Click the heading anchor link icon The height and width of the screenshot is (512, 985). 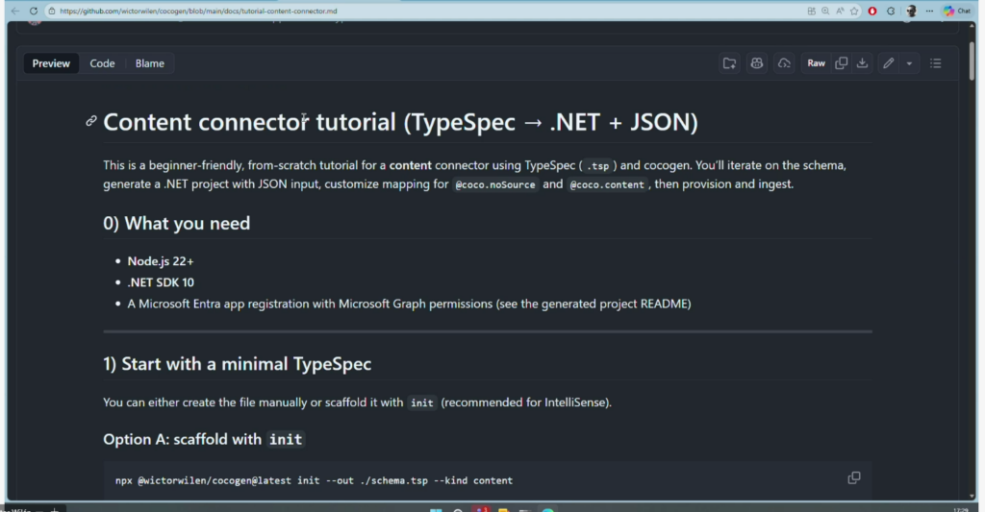click(91, 121)
